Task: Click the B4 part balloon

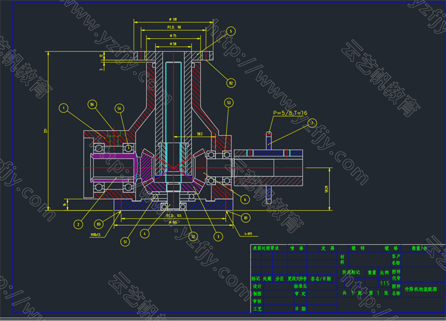Action: (92, 104)
